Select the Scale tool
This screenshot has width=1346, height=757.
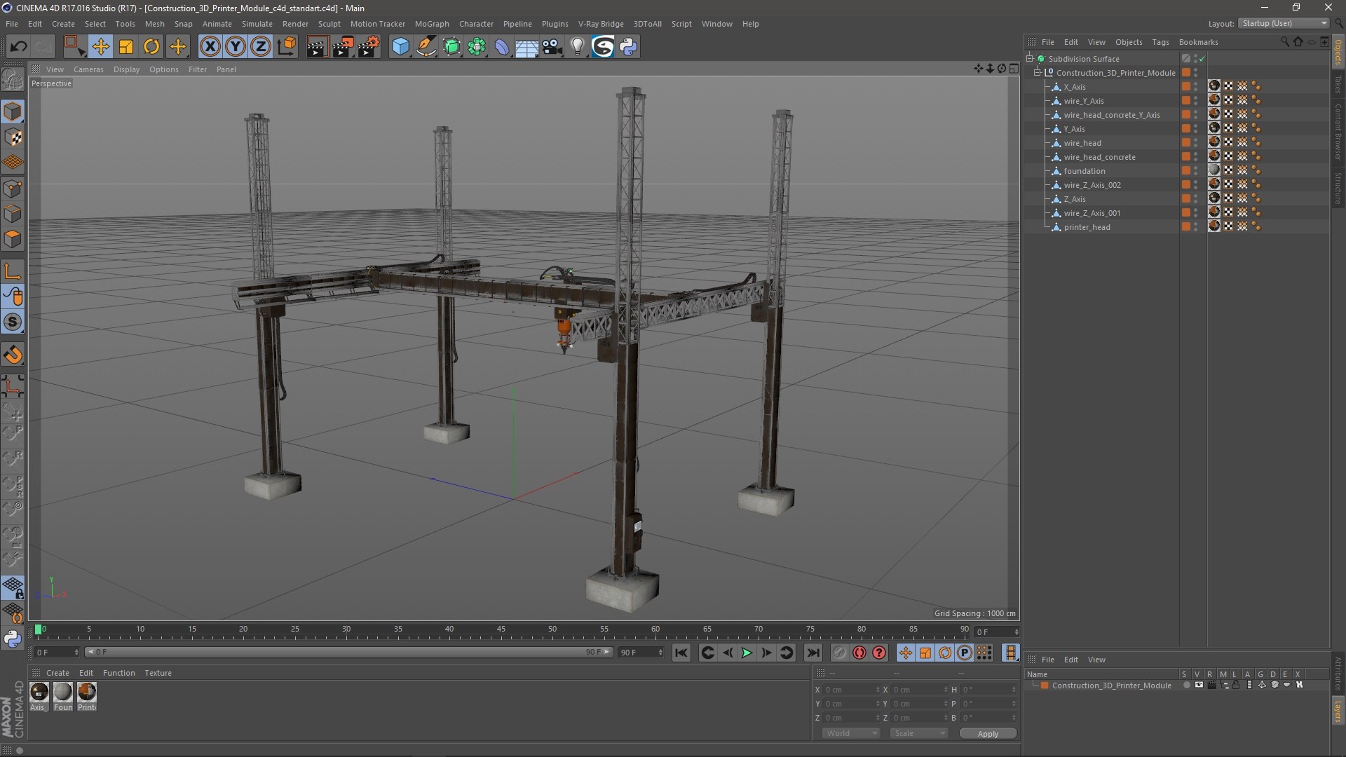[126, 47]
